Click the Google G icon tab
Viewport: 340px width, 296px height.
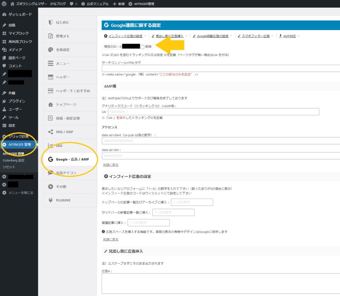click(x=50, y=159)
